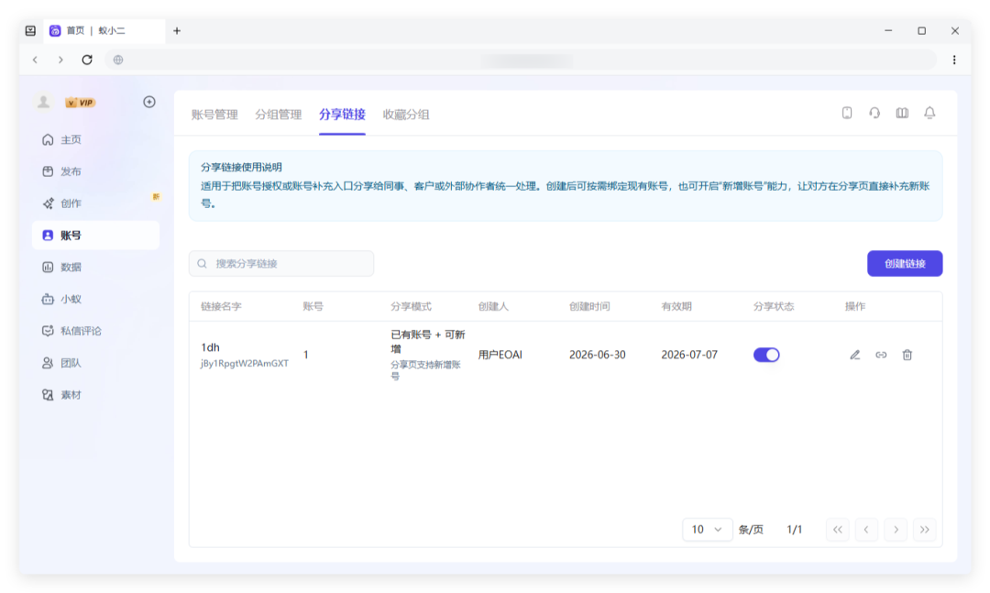This screenshot has height=593, width=990.
Task: Click the 分享链接使用说明 heading
Action: [241, 168]
